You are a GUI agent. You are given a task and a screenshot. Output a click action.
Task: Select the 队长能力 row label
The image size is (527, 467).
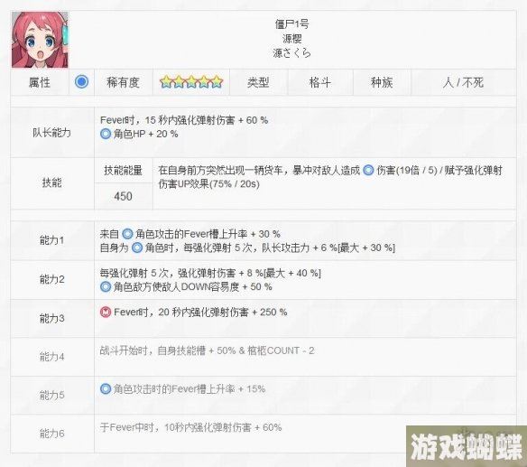click(51, 133)
